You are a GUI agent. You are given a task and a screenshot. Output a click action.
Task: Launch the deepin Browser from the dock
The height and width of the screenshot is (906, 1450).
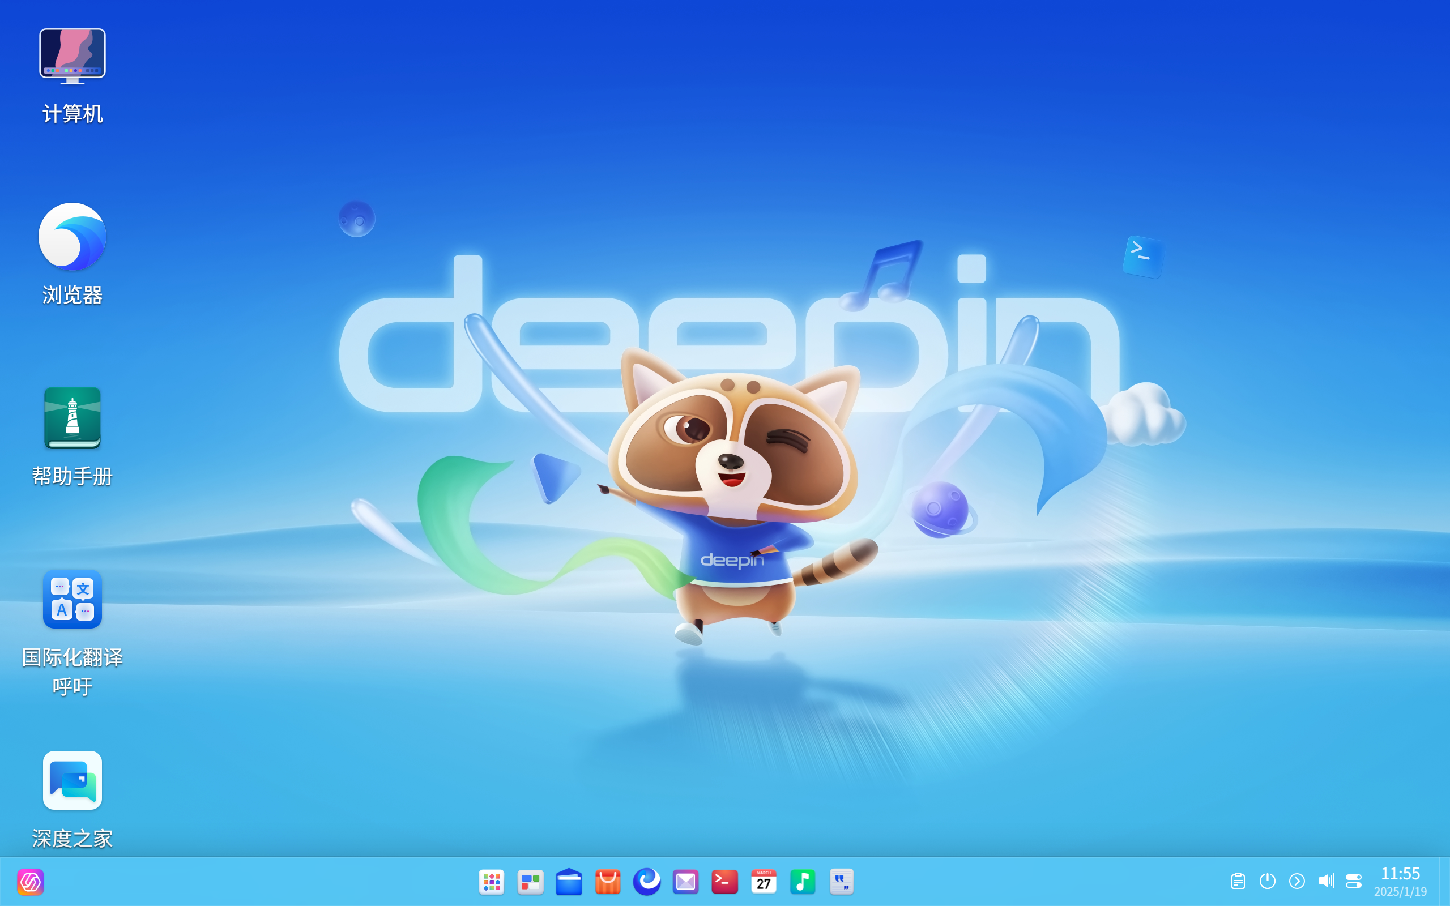646,882
